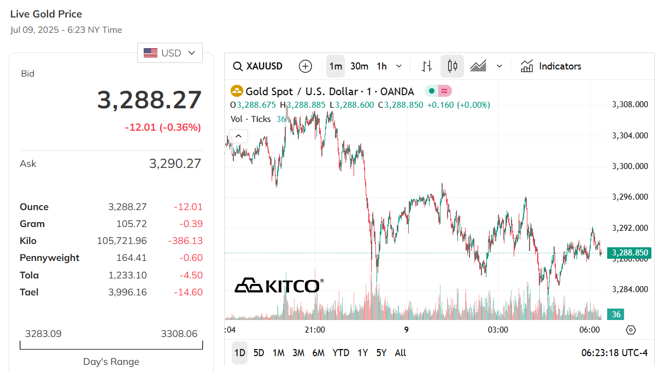The height and width of the screenshot is (372, 658).
Task: Toggle the pink approximate-data indicator
Action: (444, 91)
